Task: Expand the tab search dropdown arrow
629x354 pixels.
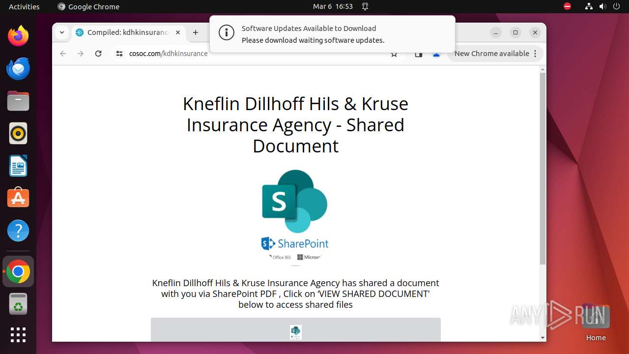Action: (x=61, y=32)
